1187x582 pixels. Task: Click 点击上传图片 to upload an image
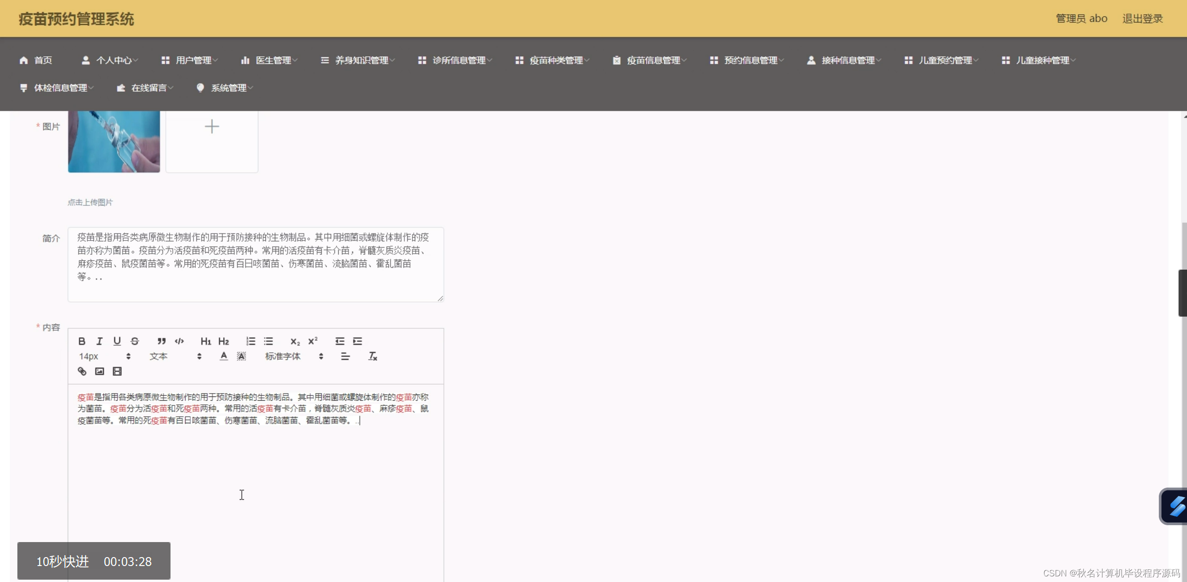(x=90, y=202)
